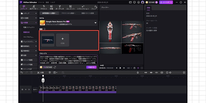This screenshot has height=103, width=206.
Task: Expand the フェイススワ... sidebar section
Action: tap(29, 42)
